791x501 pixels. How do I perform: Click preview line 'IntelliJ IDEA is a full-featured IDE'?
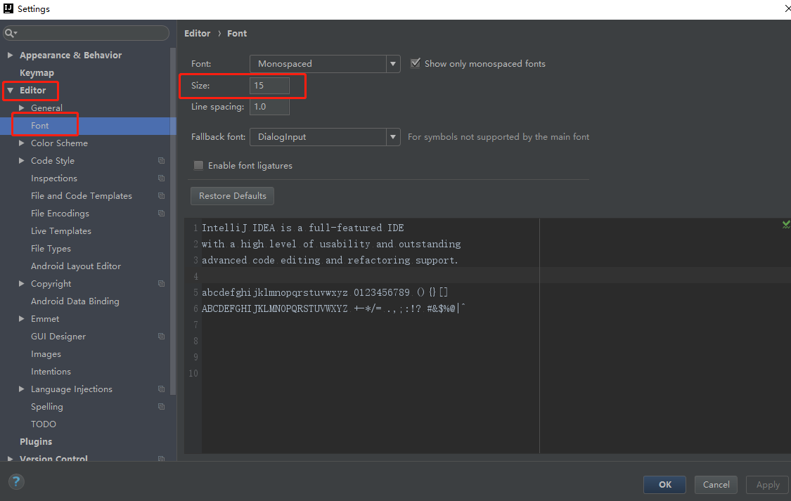pyautogui.click(x=302, y=228)
